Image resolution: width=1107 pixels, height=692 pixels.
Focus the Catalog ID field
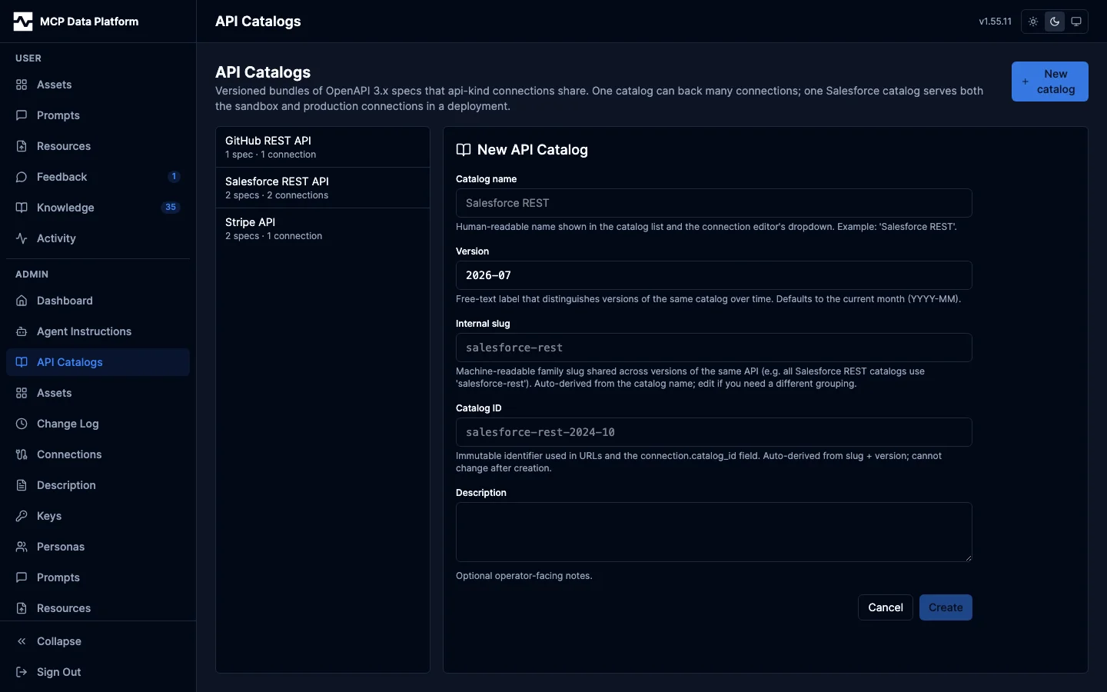pos(714,432)
